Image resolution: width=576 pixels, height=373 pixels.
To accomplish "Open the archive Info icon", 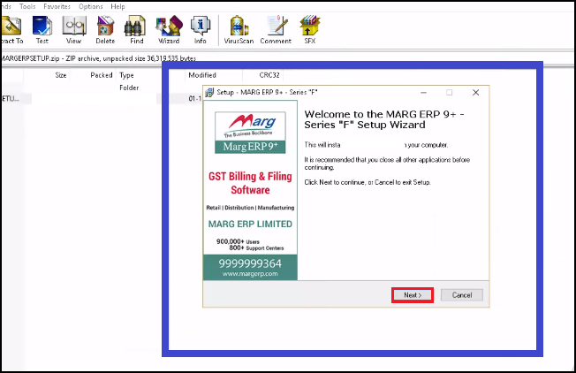I will click(201, 30).
